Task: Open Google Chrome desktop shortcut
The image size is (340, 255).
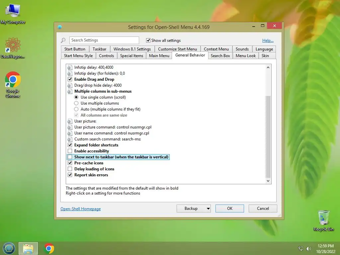Action: 13,85
